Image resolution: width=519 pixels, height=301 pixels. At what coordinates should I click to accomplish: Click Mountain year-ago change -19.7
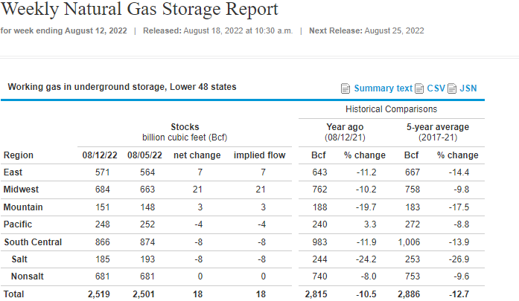click(366, 207)
